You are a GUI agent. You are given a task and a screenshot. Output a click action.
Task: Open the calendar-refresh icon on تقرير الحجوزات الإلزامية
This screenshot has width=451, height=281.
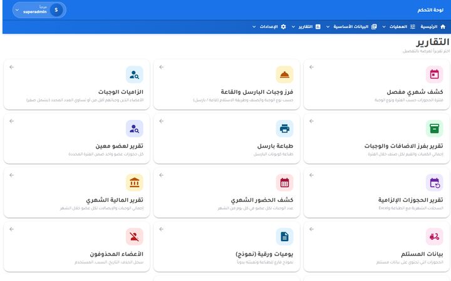[x=434, y=182]
